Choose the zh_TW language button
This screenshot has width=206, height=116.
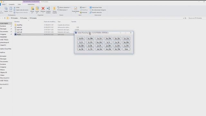pyautogui.click(x=117, y=49)
